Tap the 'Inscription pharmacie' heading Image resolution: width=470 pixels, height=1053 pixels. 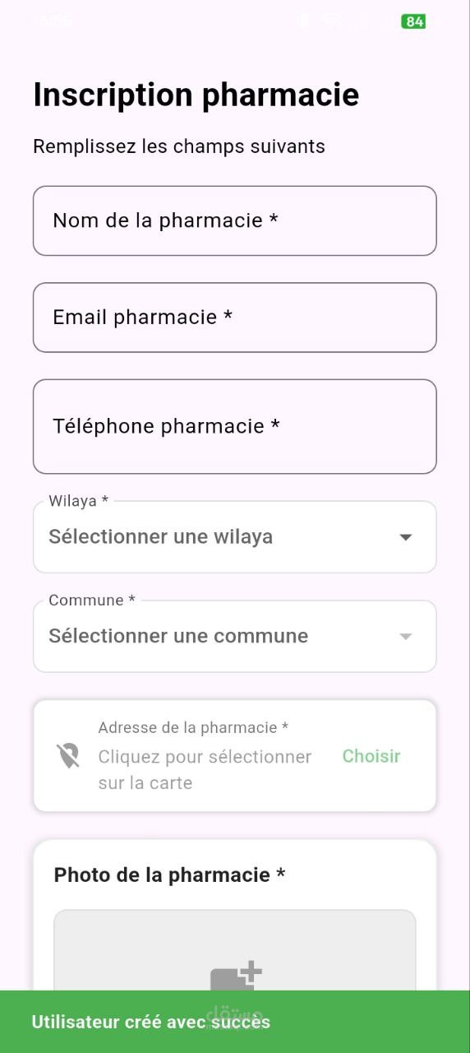(196, 95)
